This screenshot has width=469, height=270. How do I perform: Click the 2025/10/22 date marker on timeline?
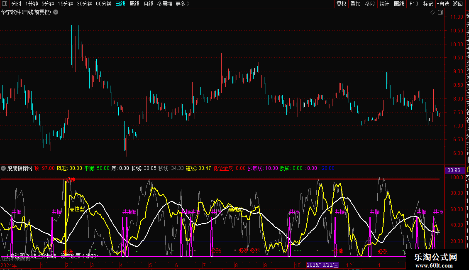pyautogui.click(x=323, y=265)
